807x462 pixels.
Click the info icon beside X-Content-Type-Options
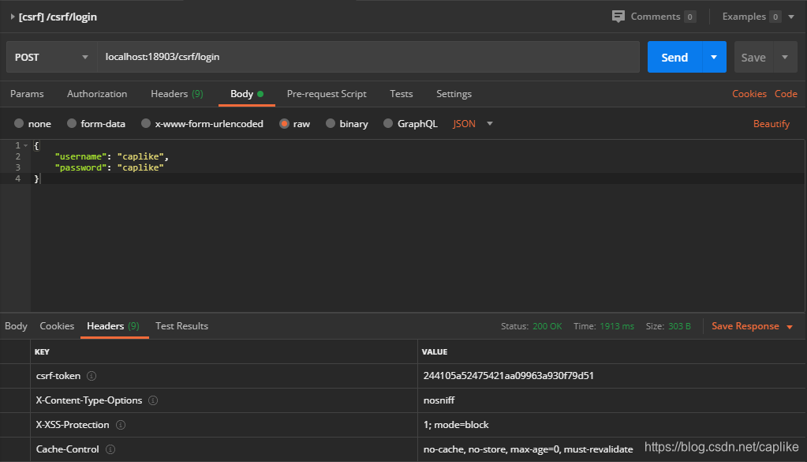[x=153, y=400]
